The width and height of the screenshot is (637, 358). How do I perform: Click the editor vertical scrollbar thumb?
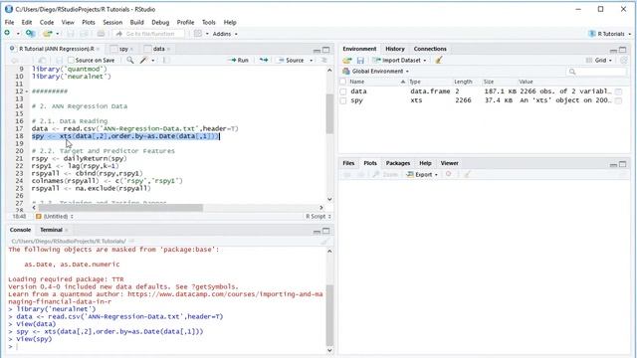pyautogui.click(x=329, y=114)
